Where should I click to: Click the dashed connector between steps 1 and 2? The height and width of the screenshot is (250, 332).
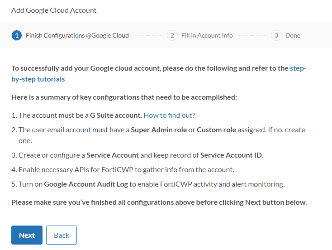point(148,35)
